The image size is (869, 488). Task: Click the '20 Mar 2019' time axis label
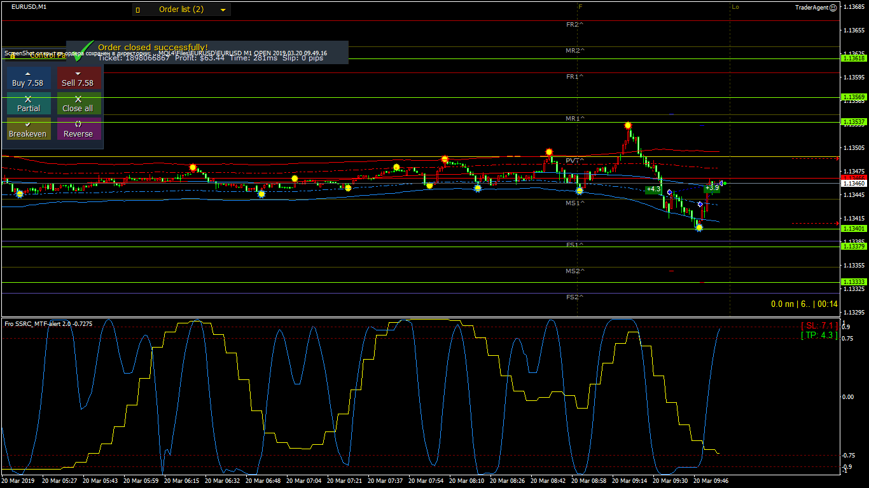[18, 481]
